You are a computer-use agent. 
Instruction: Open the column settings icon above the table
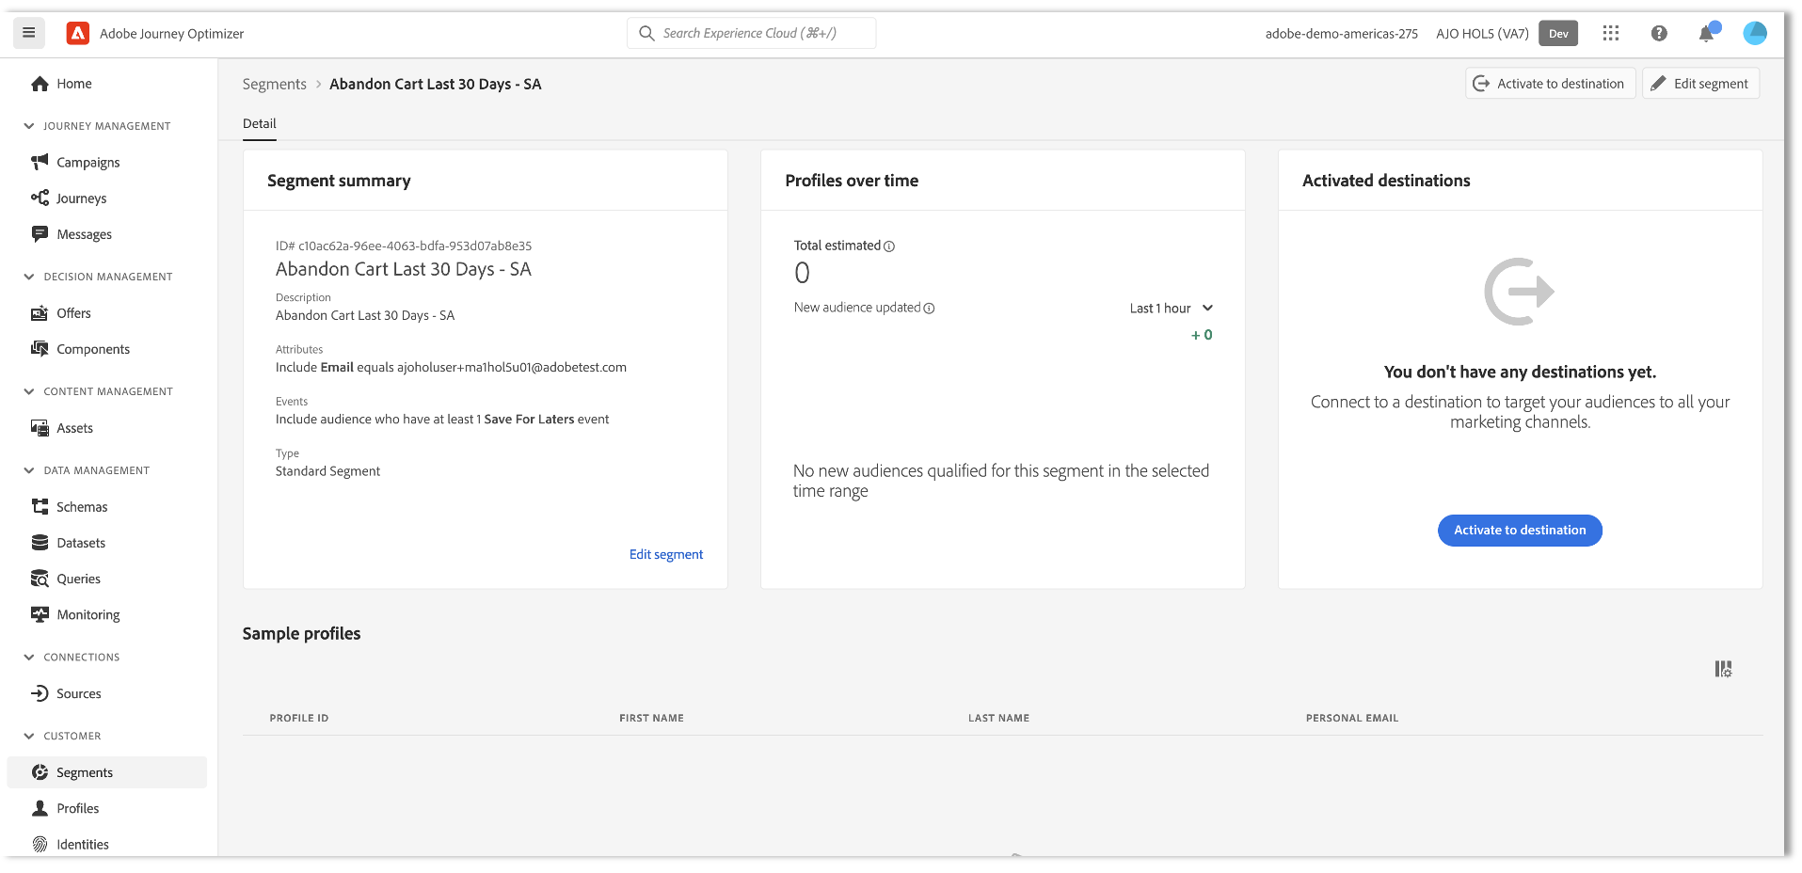tap(1723, 669)
